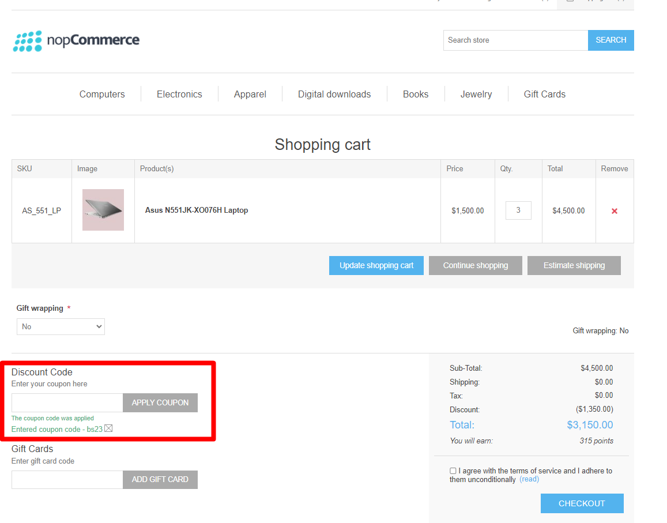
Task: Click Update shopping cart button
Action: click(x=376, y=265)
